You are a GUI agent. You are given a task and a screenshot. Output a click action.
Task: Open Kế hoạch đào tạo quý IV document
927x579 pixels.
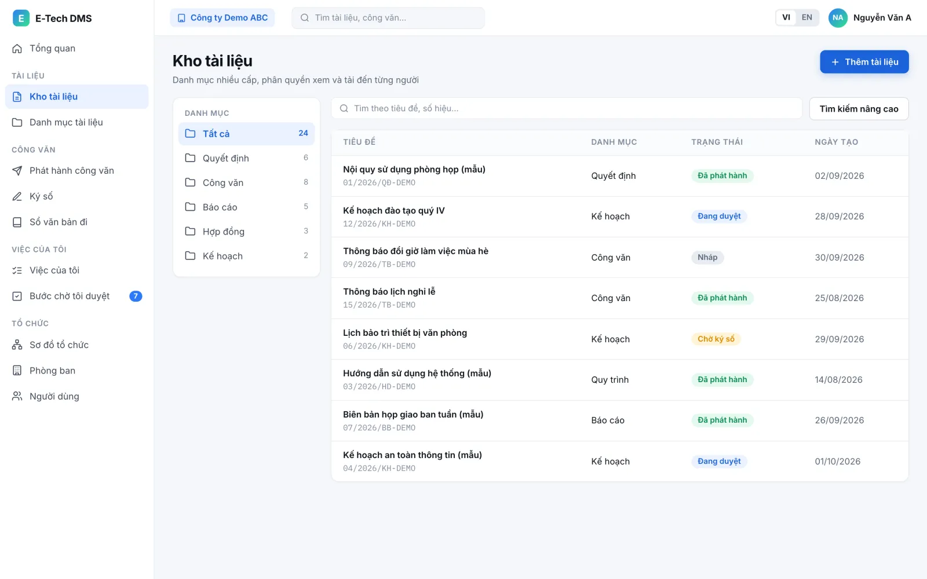tap(394, 211)
